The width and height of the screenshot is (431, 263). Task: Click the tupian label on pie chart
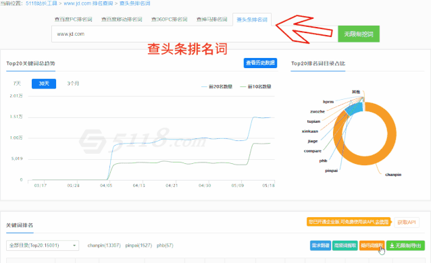[x=313, y=121]
